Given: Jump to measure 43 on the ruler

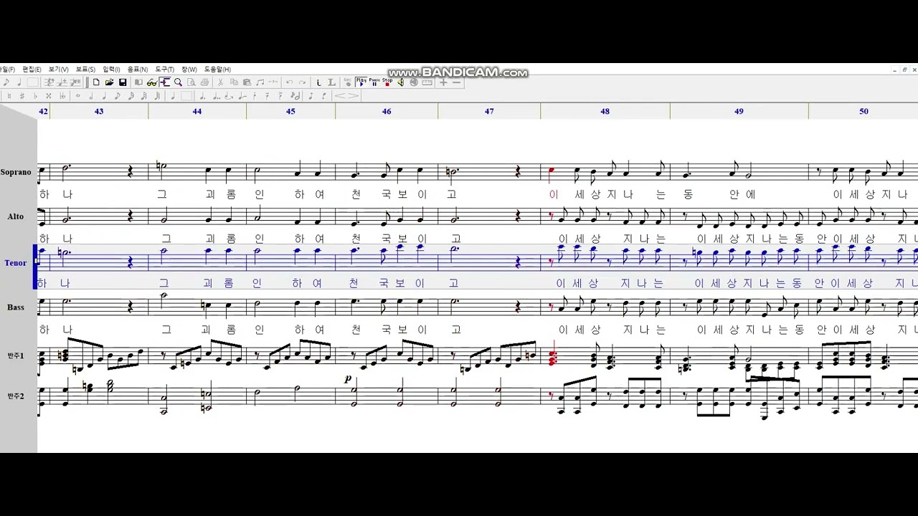Looking at the screenshot, I should tap(99, 111).
